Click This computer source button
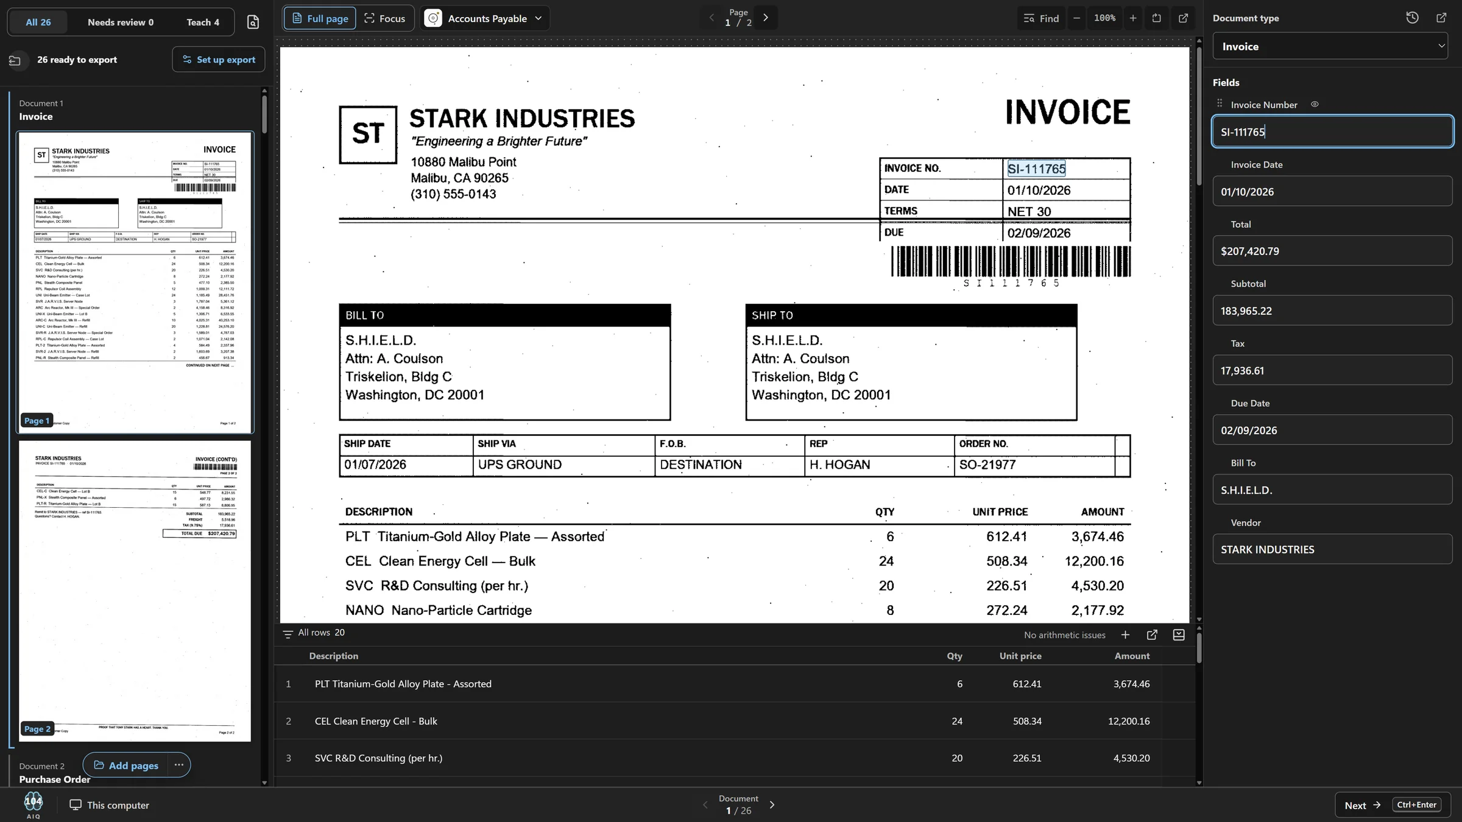The height and width of the screenshot is (822, 1462). point(110,804)
